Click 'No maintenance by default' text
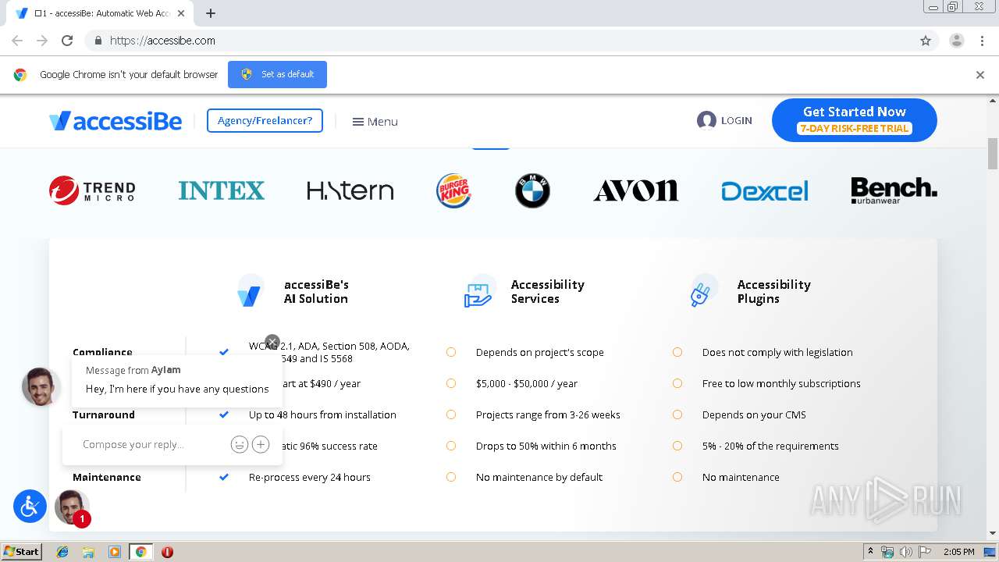 pyautogui.click(x=539, y=477)
